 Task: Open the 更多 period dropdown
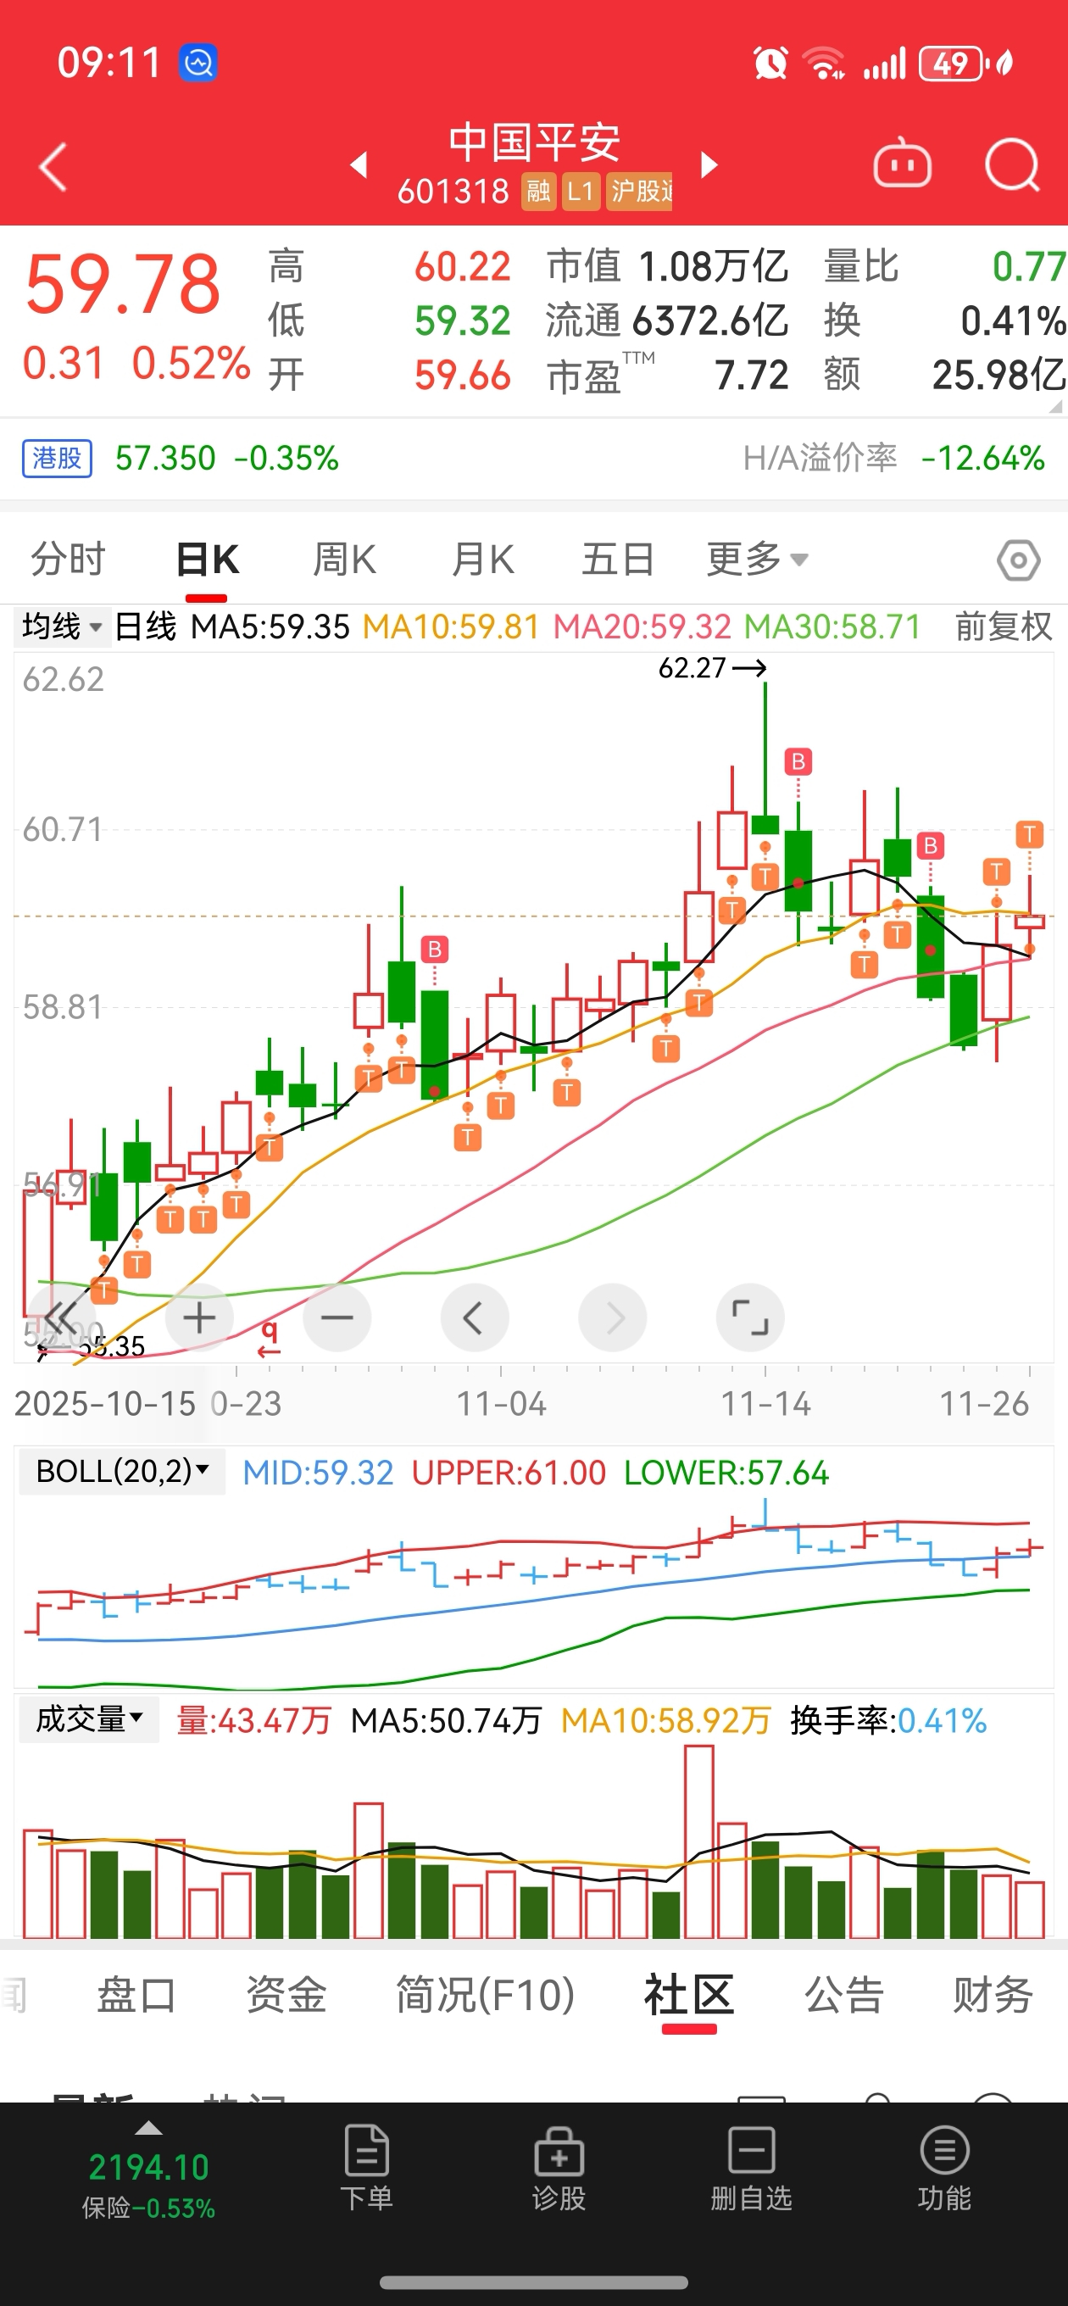click(x=758, y=560)
